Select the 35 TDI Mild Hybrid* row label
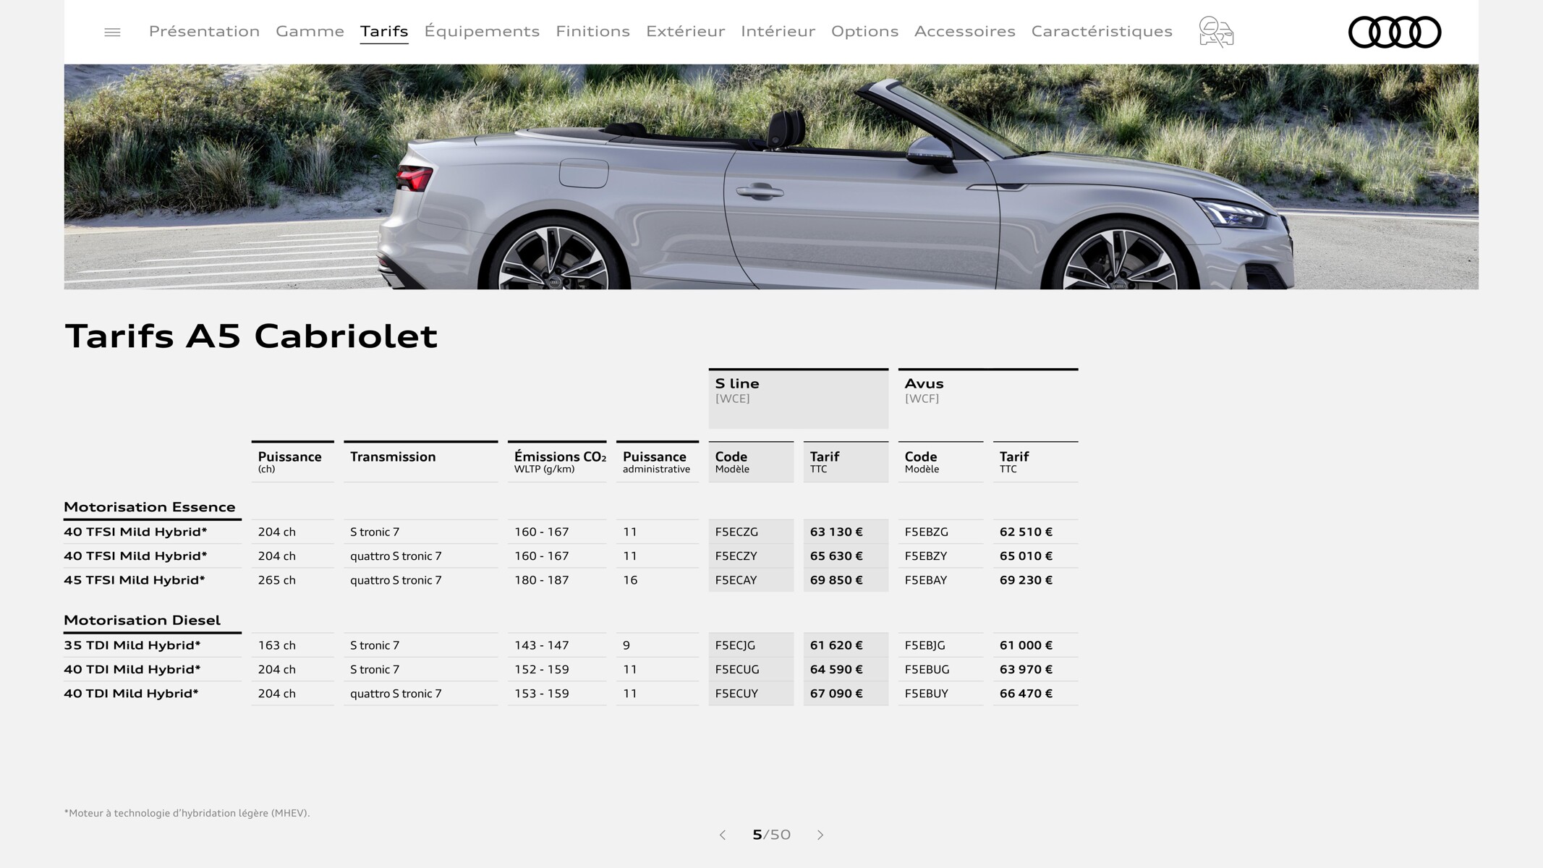The width and height of the screenshot is (1543, 868). [132, 645]
